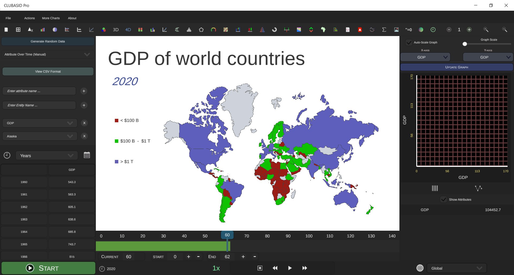Switch to bar graph view under mini graph

point(435,188)
